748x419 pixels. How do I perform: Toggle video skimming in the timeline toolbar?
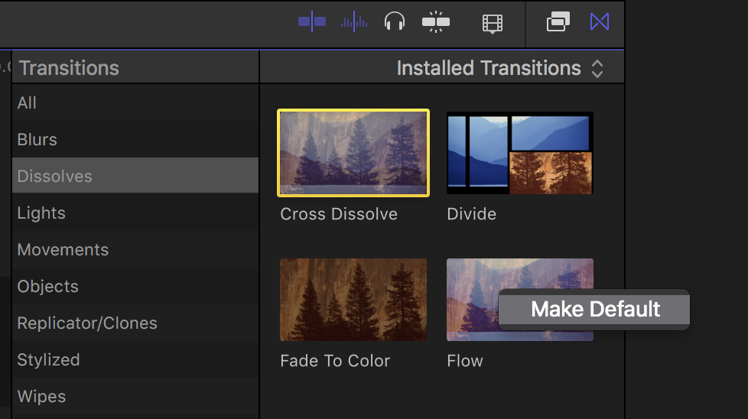click(x=312, y=22)
